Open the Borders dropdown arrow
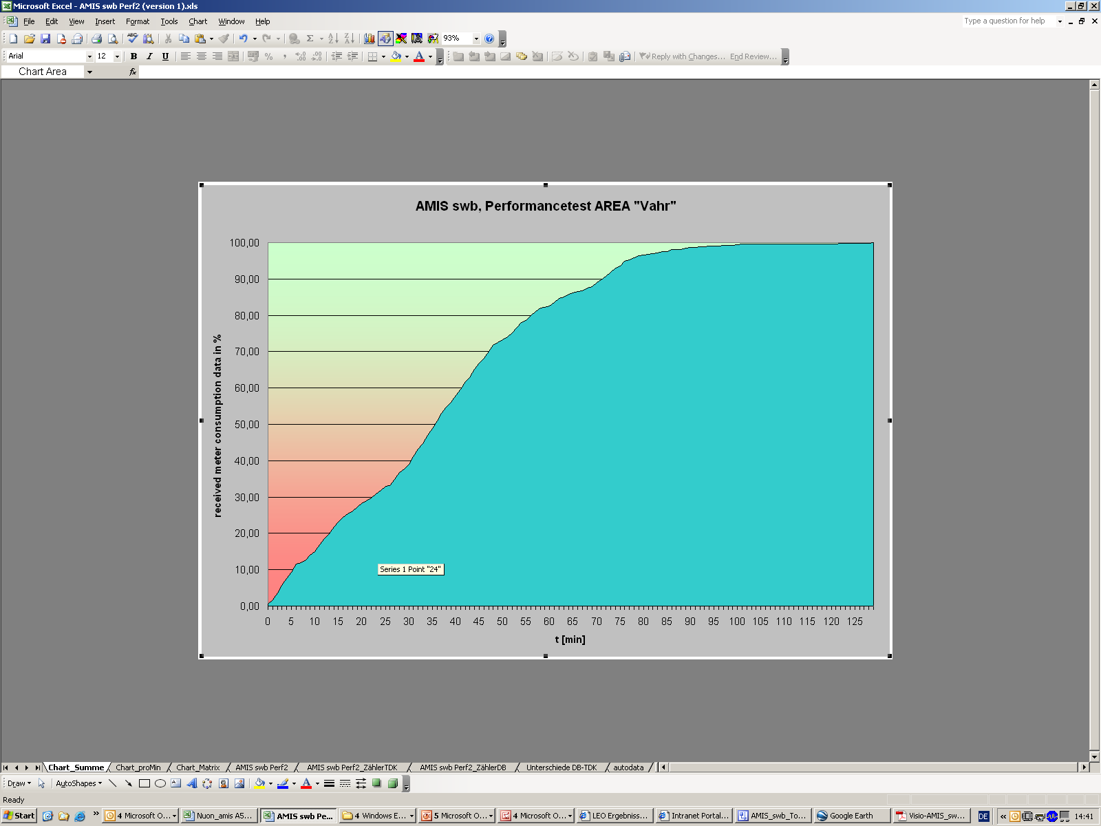Screen dimensions: 1101x826 [x=383, y=56]
